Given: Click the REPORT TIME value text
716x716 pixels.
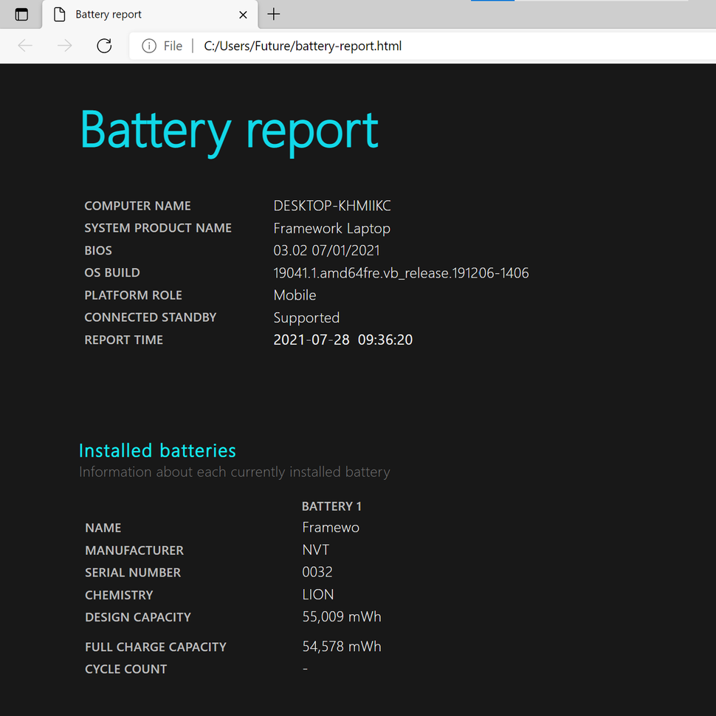Looking at the screenshot, I should [343, 340].
